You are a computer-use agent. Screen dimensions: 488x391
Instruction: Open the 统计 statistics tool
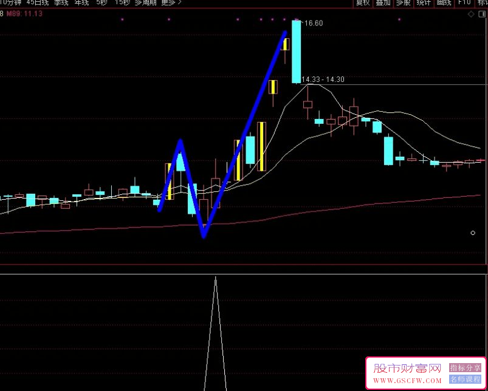tap(424, 3)
